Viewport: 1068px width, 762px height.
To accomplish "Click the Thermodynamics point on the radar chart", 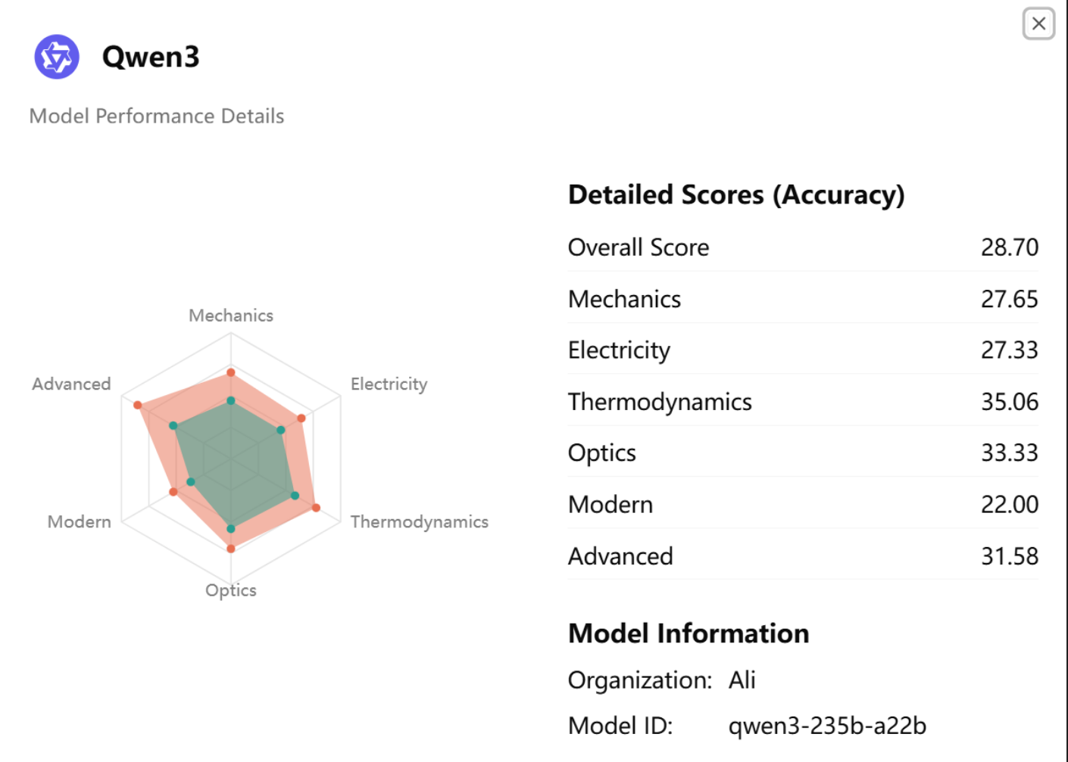I will pos(317,505).
